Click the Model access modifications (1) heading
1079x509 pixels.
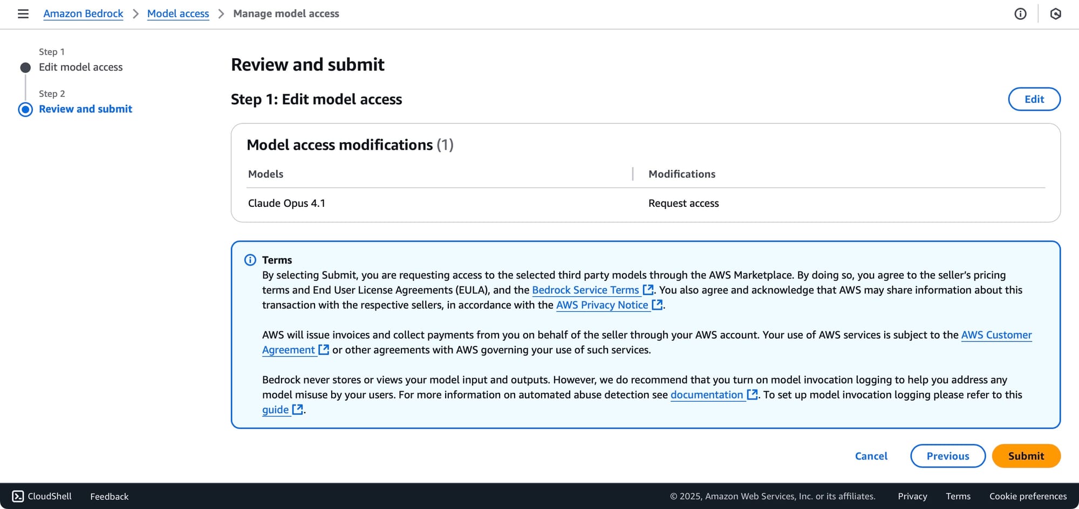(x=350, y=145)
